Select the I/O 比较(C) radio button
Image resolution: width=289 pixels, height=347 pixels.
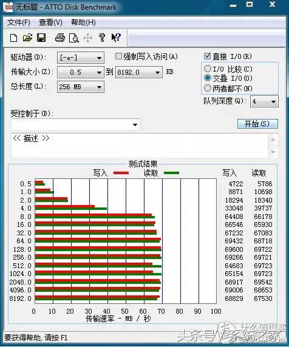[208, 69]
